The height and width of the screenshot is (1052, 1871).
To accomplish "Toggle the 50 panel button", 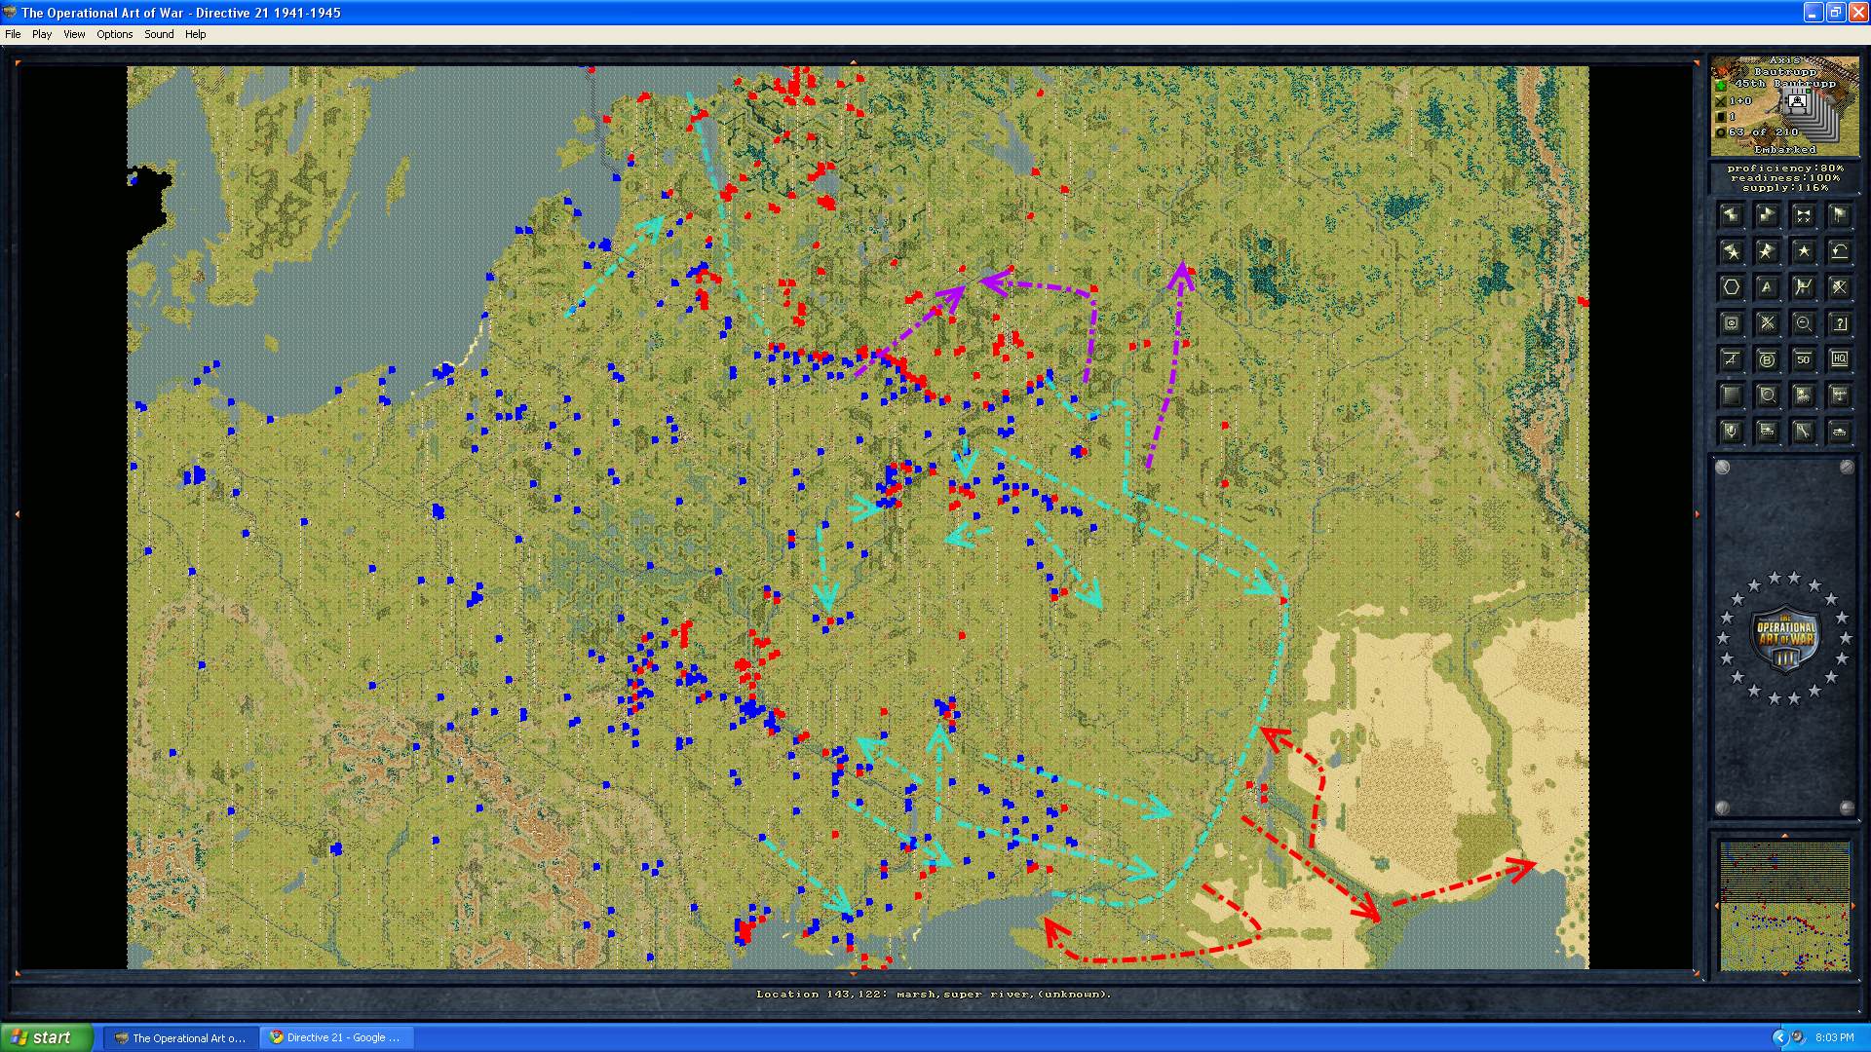I will coord(1803,359).
